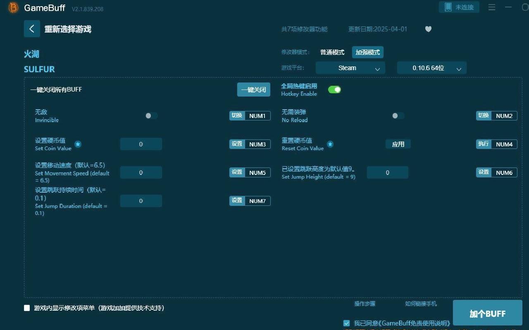
Task: Enable the Invincible toggle
Action: pyautogui.click(x=151, y=116)
